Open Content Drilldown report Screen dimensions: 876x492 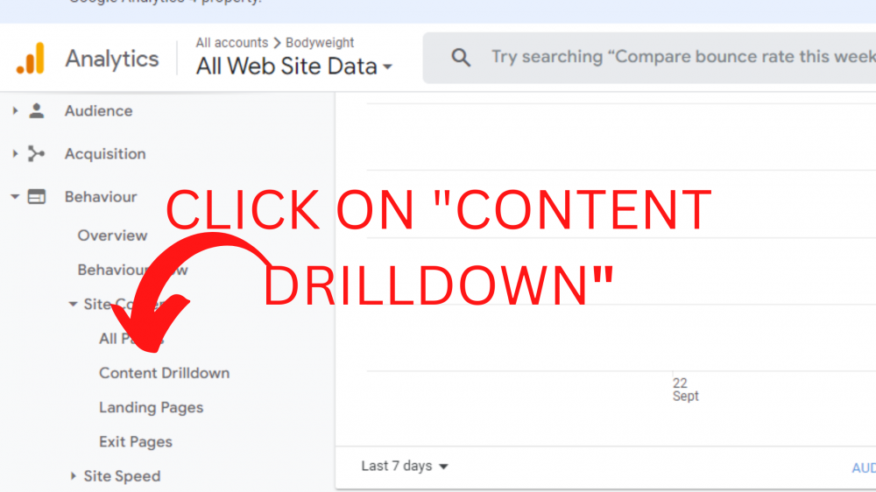click(x=165, y=372)
